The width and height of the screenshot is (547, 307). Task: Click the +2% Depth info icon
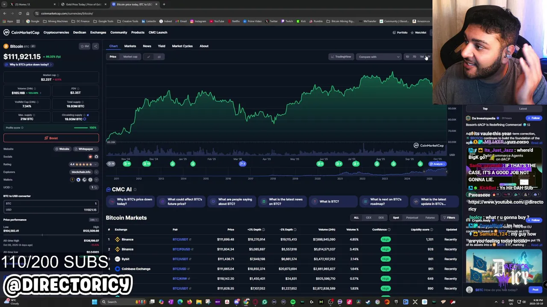click(263, 229)
